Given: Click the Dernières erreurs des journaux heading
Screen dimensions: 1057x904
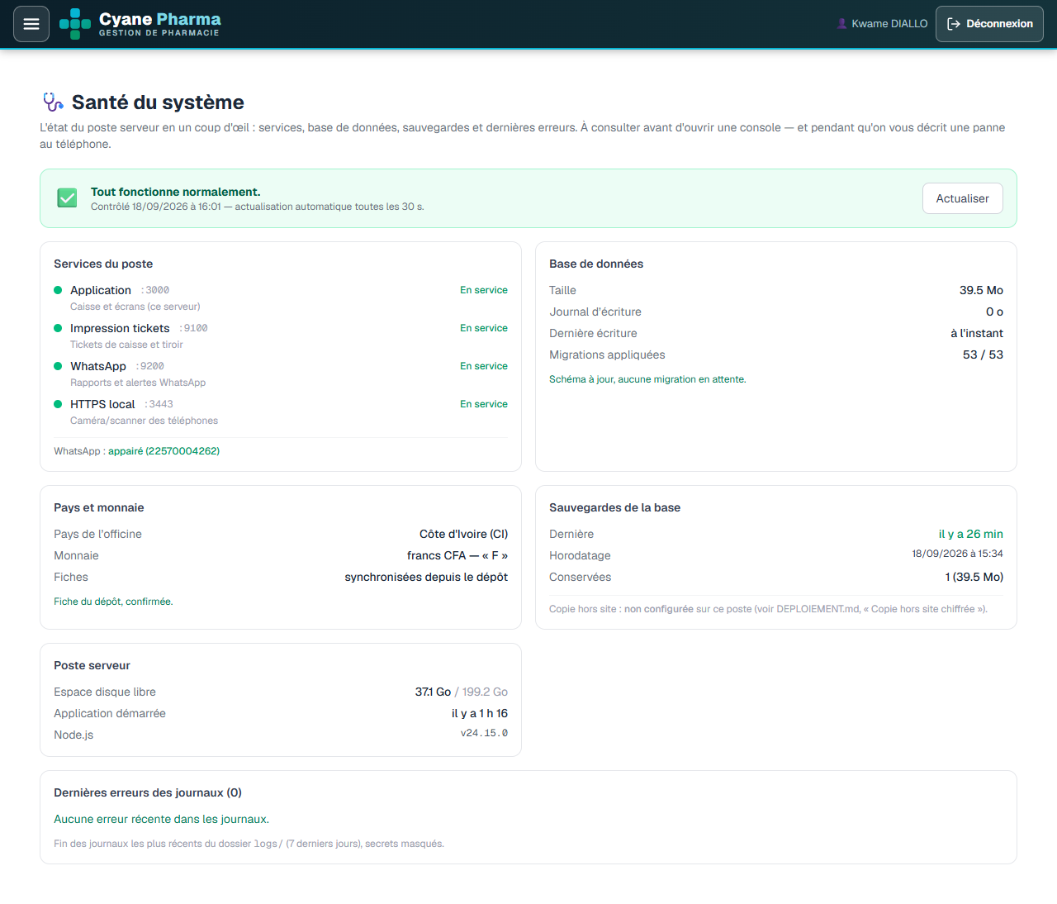Looking at the screenshot, I should coord(148,792).
